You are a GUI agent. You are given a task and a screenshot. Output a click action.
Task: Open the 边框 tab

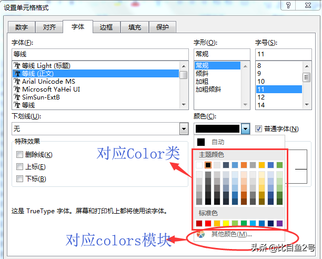point(106,27)
